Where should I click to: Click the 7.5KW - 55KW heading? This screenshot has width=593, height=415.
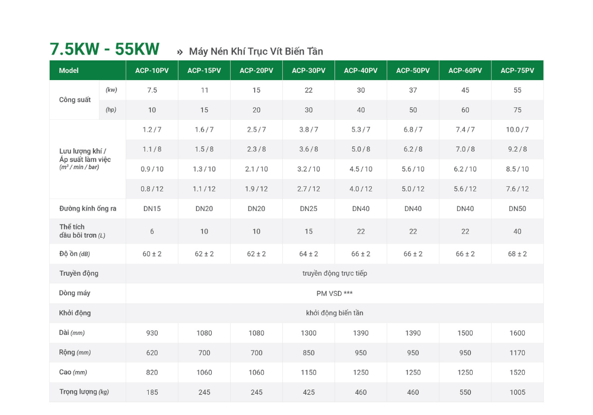(x=104, y=49)
